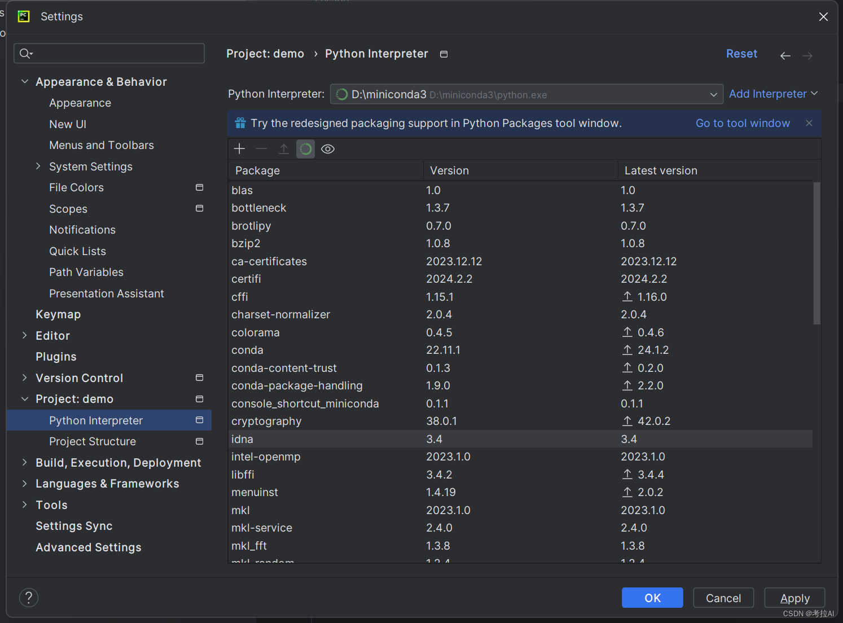Screen dimensions: 843x623
Task: Click project-level icon next to Project Structure
Action: tap(199, 441)
